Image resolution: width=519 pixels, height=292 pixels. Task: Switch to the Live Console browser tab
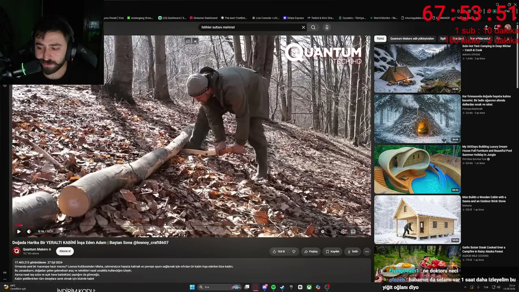[x=266, y=18]
